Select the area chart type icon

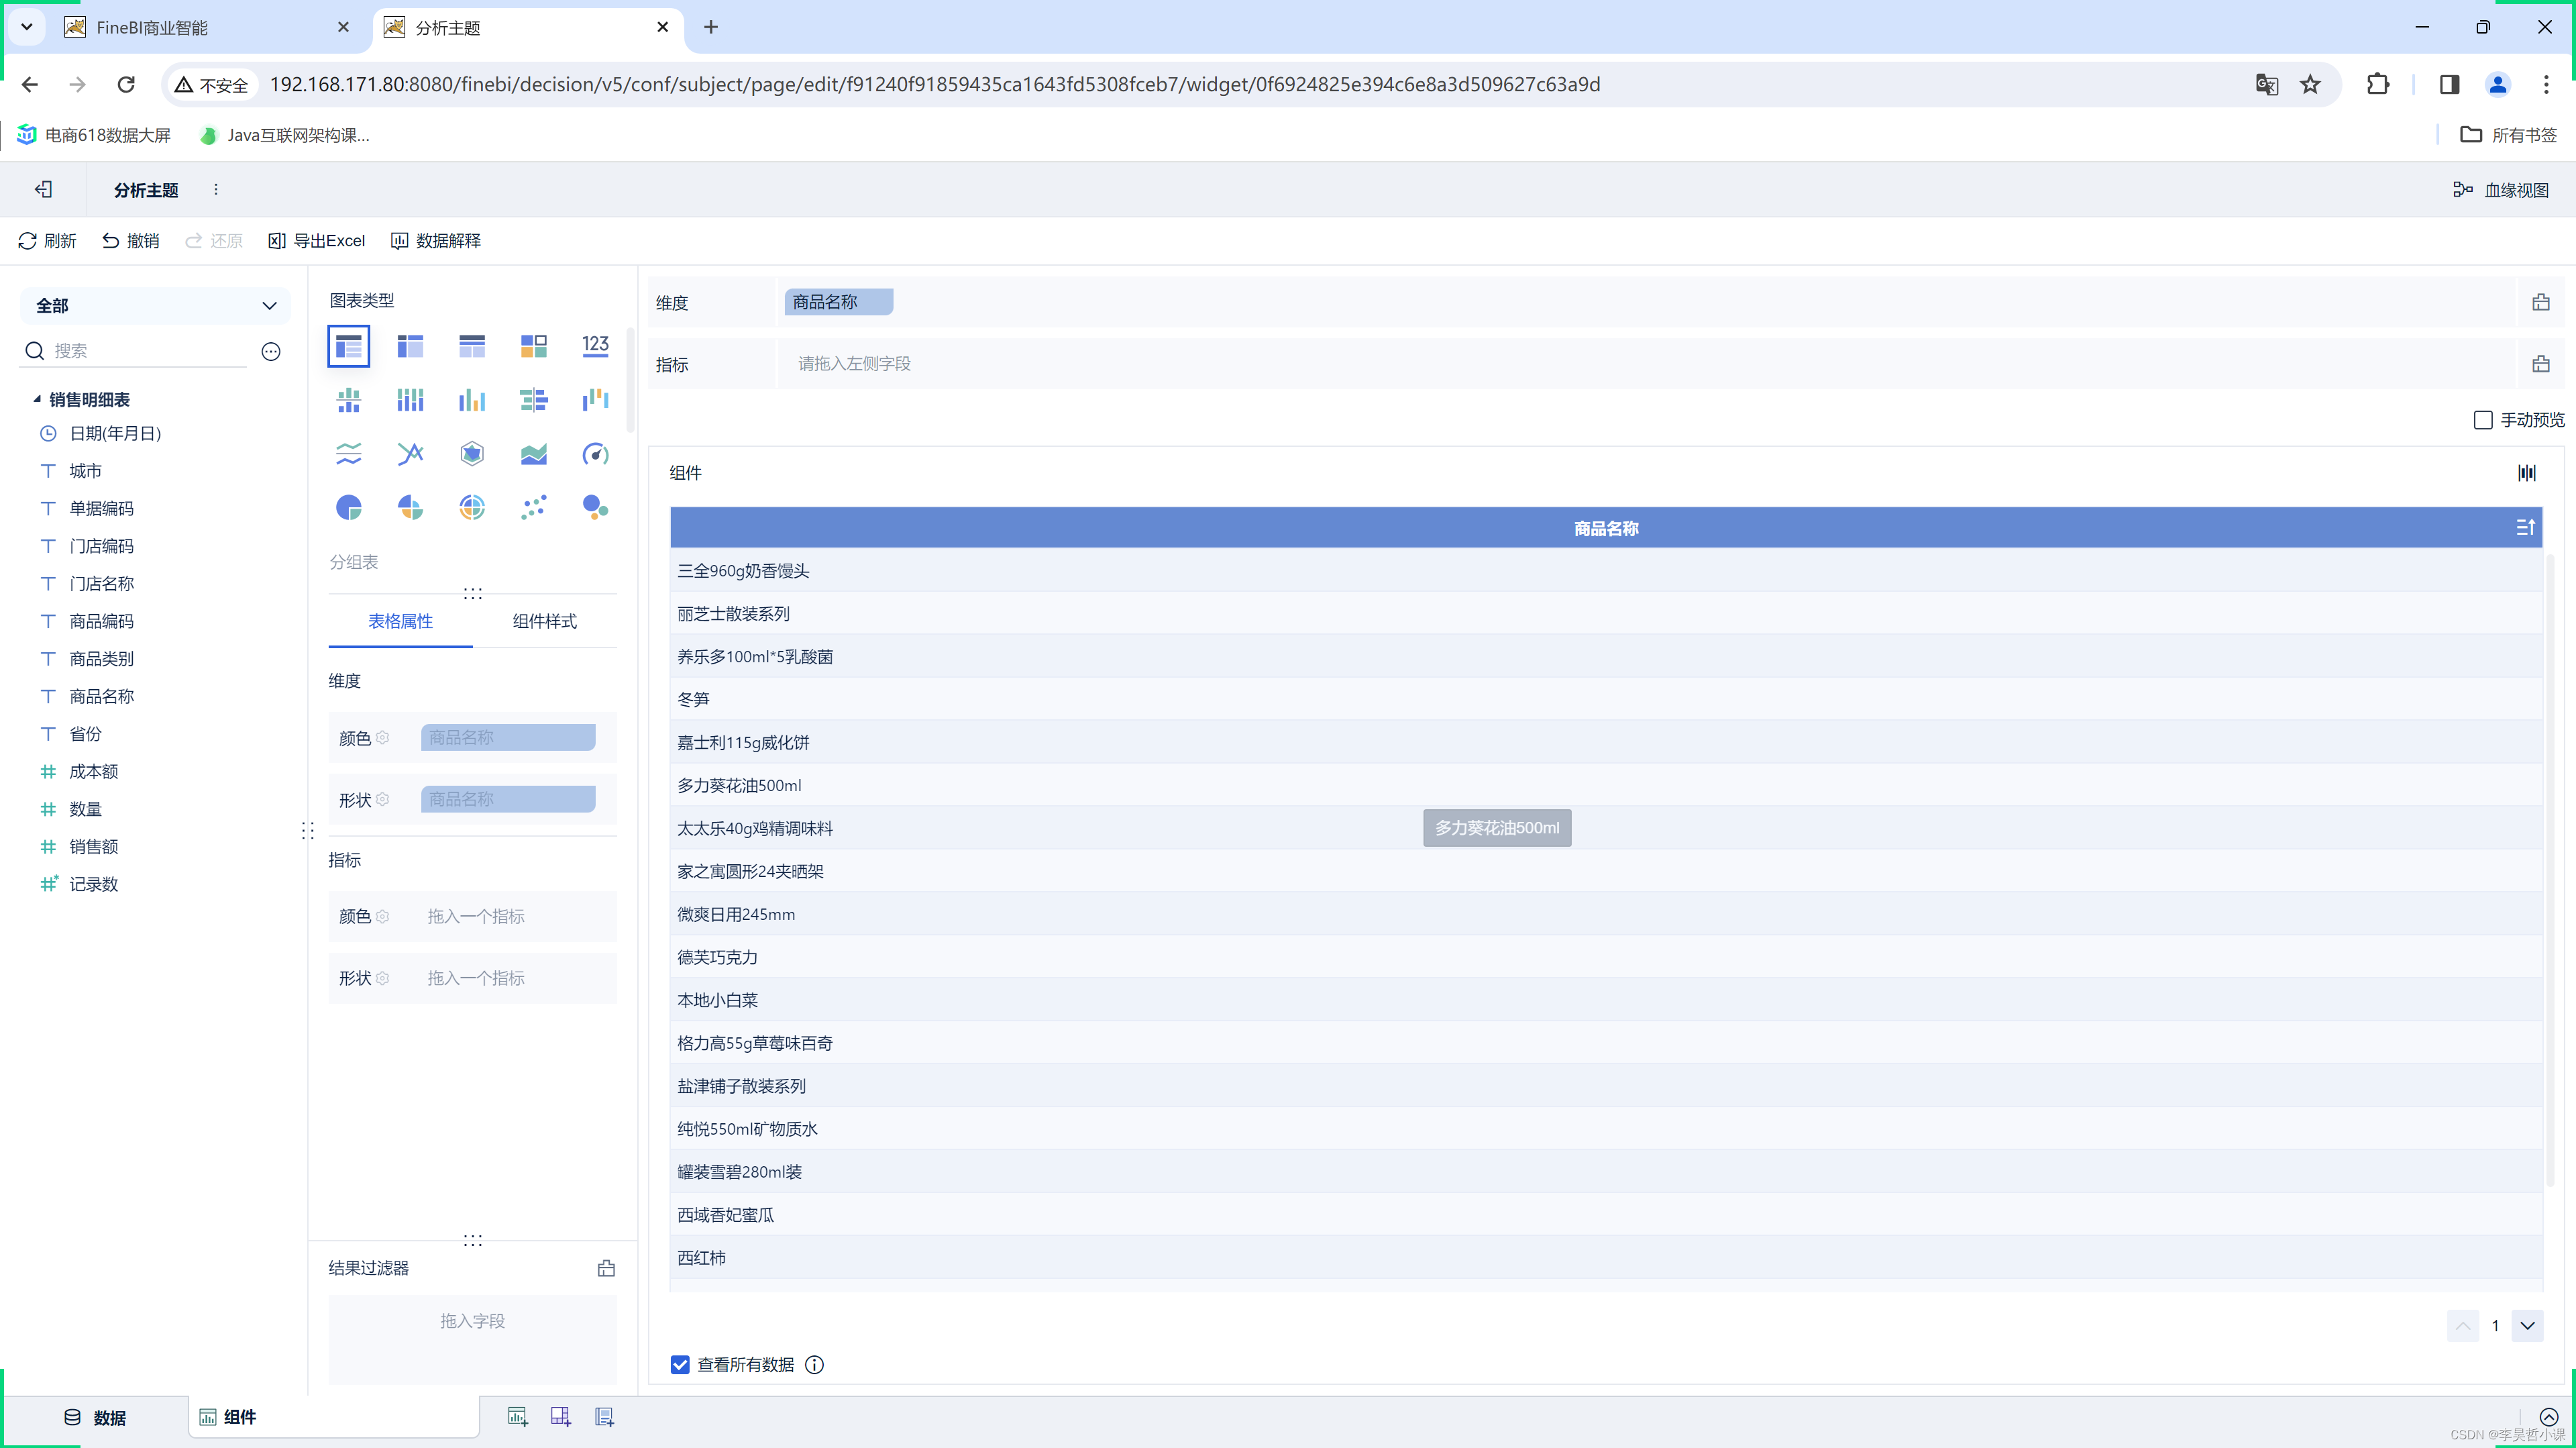click(x=533, y=454)
